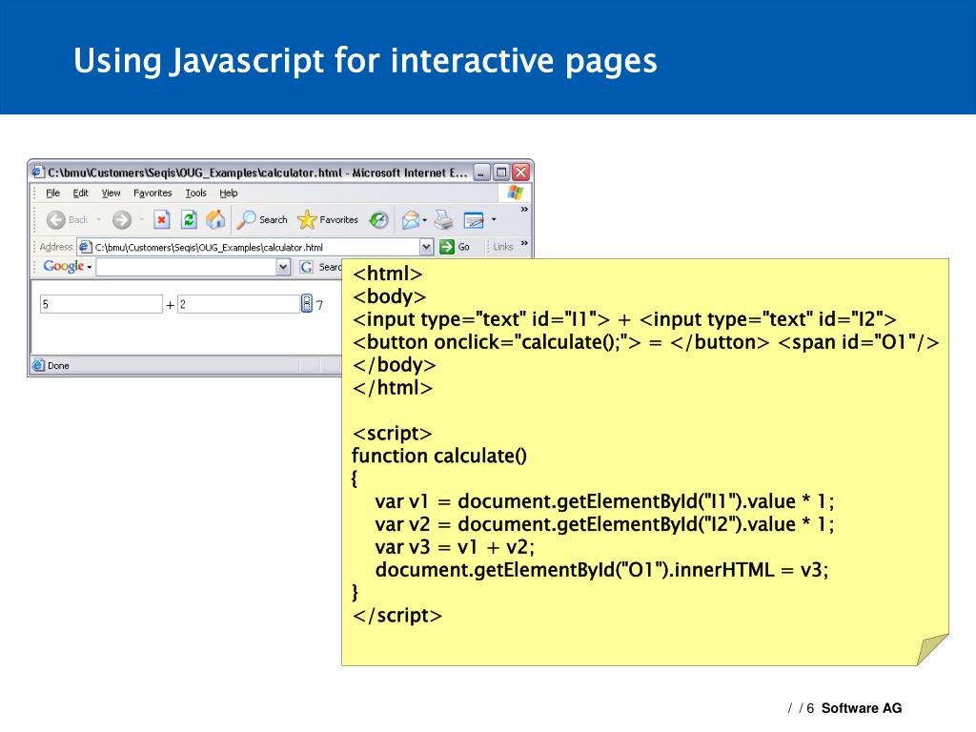The image size is (976, 732).
Task: Open the Help menu
Action: coord(229,193)
